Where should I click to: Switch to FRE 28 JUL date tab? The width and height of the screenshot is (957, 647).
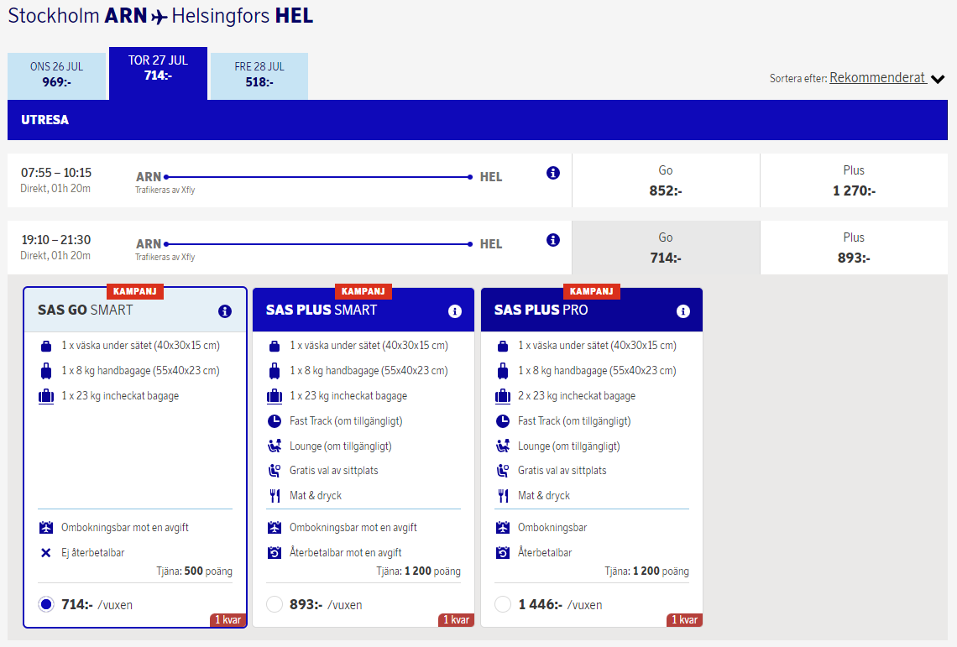pos(259,75)
